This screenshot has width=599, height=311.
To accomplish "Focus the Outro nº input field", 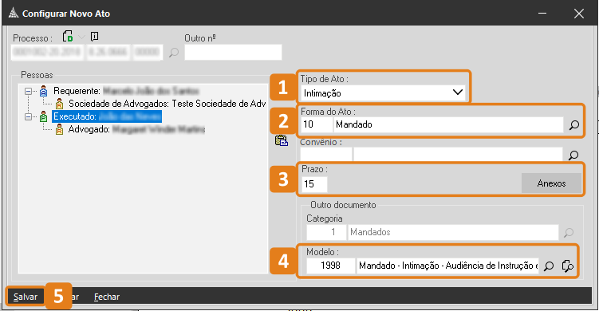I will (233, 53).
